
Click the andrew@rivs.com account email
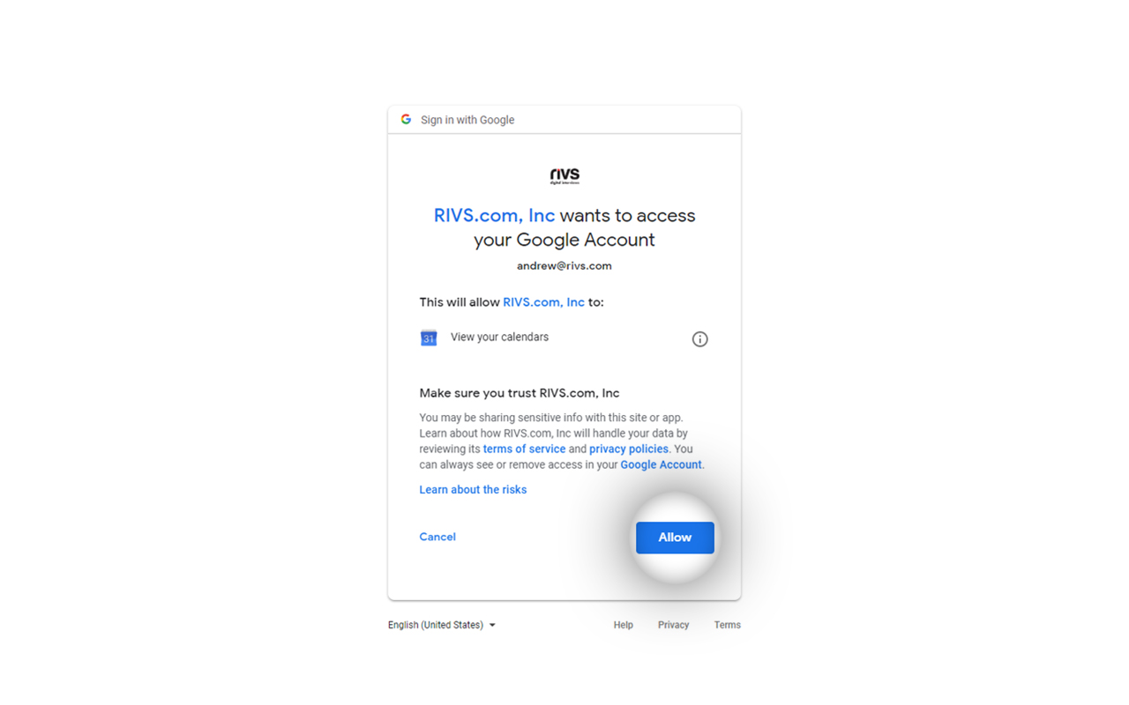(564, 265)
